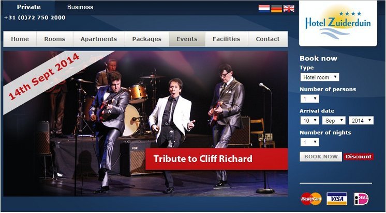Click the Tribute to Cliff Richard banner

(216, 159)
